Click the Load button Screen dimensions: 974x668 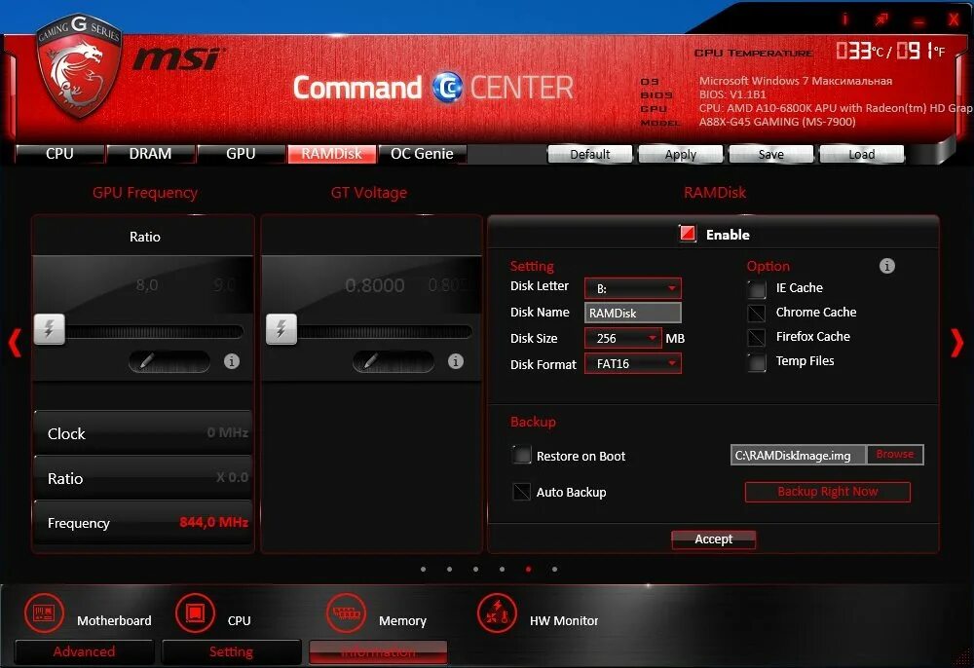click(x=862, y=154)
